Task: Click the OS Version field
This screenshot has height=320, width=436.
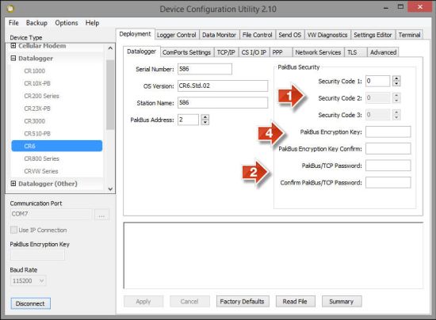Action: pyautogui.click(x=223, y=86)
